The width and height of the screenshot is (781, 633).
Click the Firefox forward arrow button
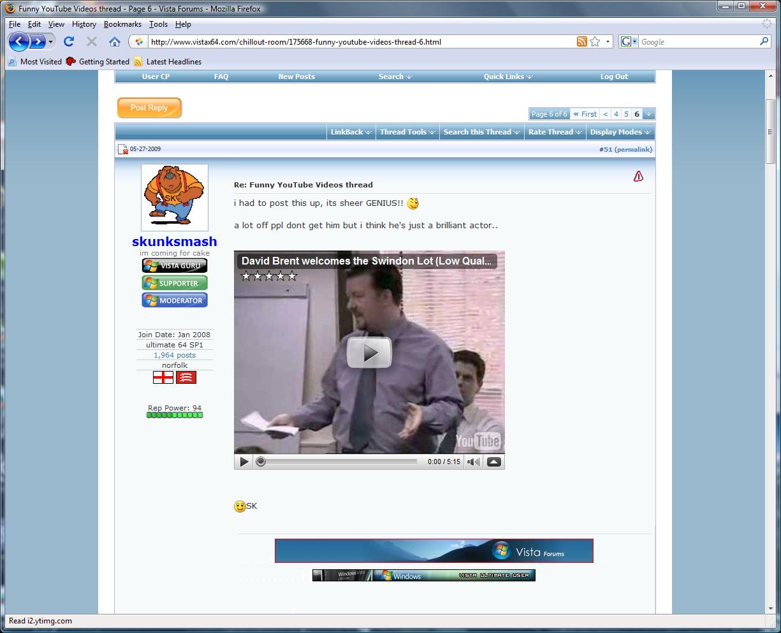[x=38, y=42]
